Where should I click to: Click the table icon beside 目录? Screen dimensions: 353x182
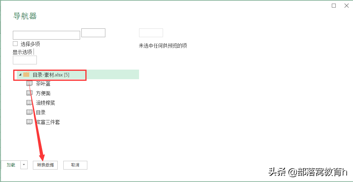[30, 112]
